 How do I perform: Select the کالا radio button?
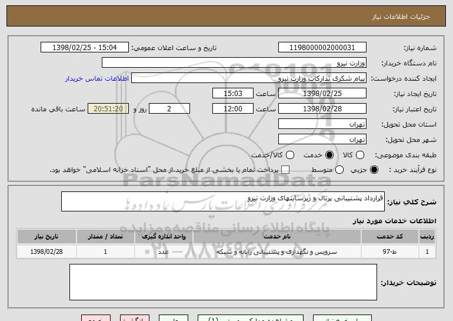(x=360, y=155)
